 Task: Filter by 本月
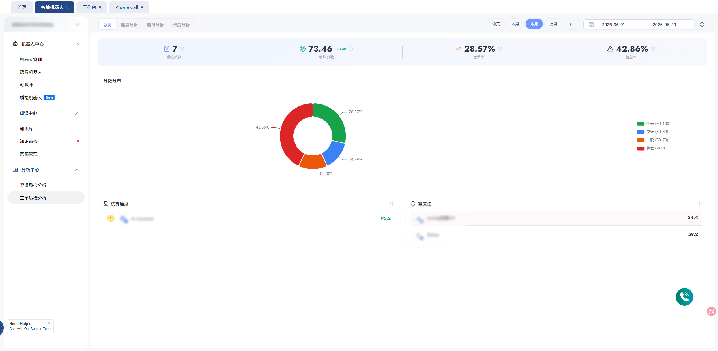[x=534, y=24]
